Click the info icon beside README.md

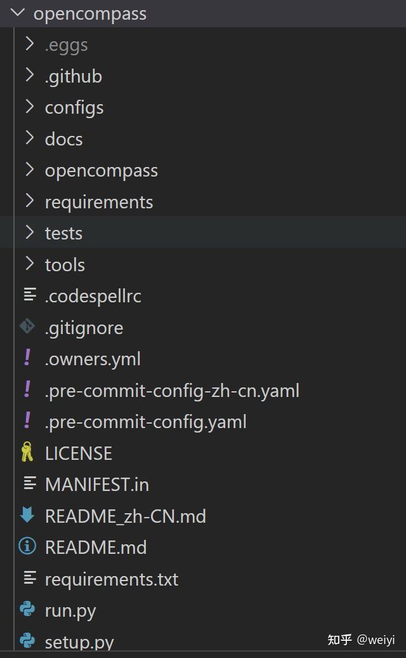[27, 547]
